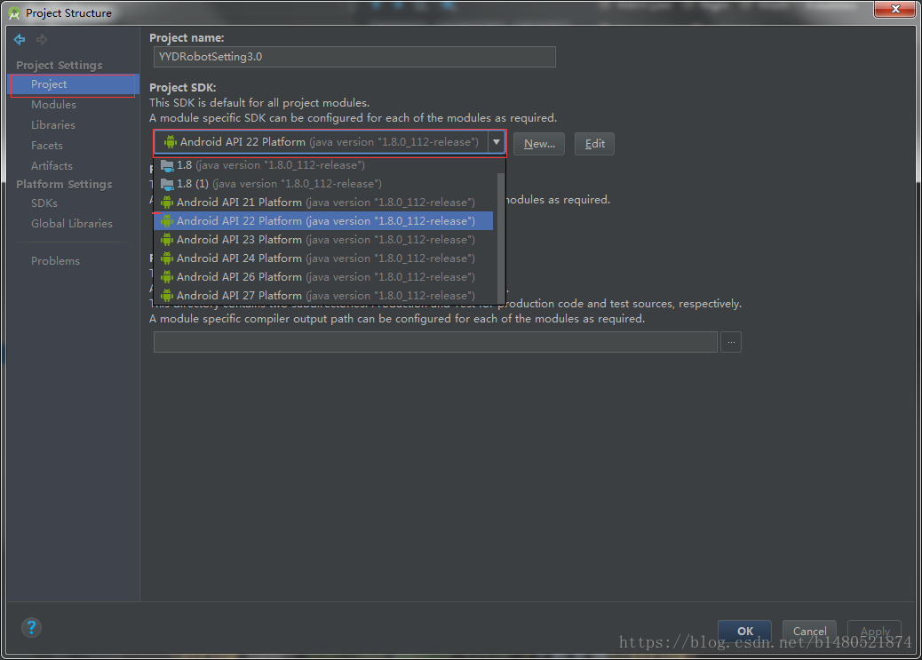
Task: Click the Apply button
Action: tap(874, 632)
